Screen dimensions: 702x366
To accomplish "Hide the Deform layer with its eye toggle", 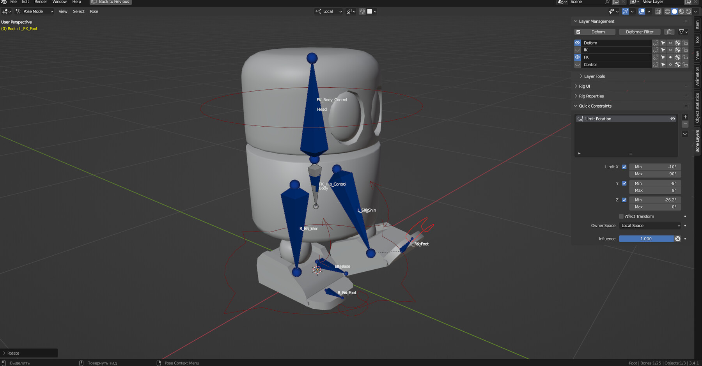I will click(x=577, y=42).
